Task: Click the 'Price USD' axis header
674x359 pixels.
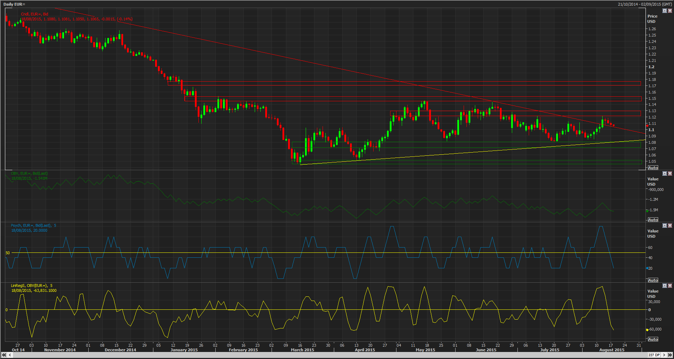Action: pyautogui.click(x=652, y=19)
